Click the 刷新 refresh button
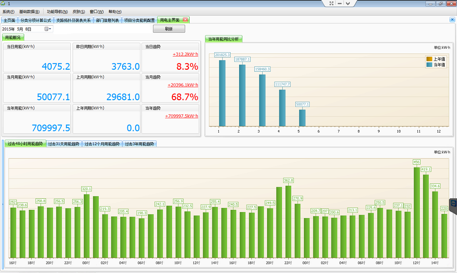Screen dimensions: 457x273 click(x=169, y=29)
